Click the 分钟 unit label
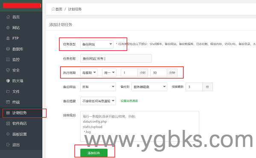256x158 pixels. tap(172, 73)
